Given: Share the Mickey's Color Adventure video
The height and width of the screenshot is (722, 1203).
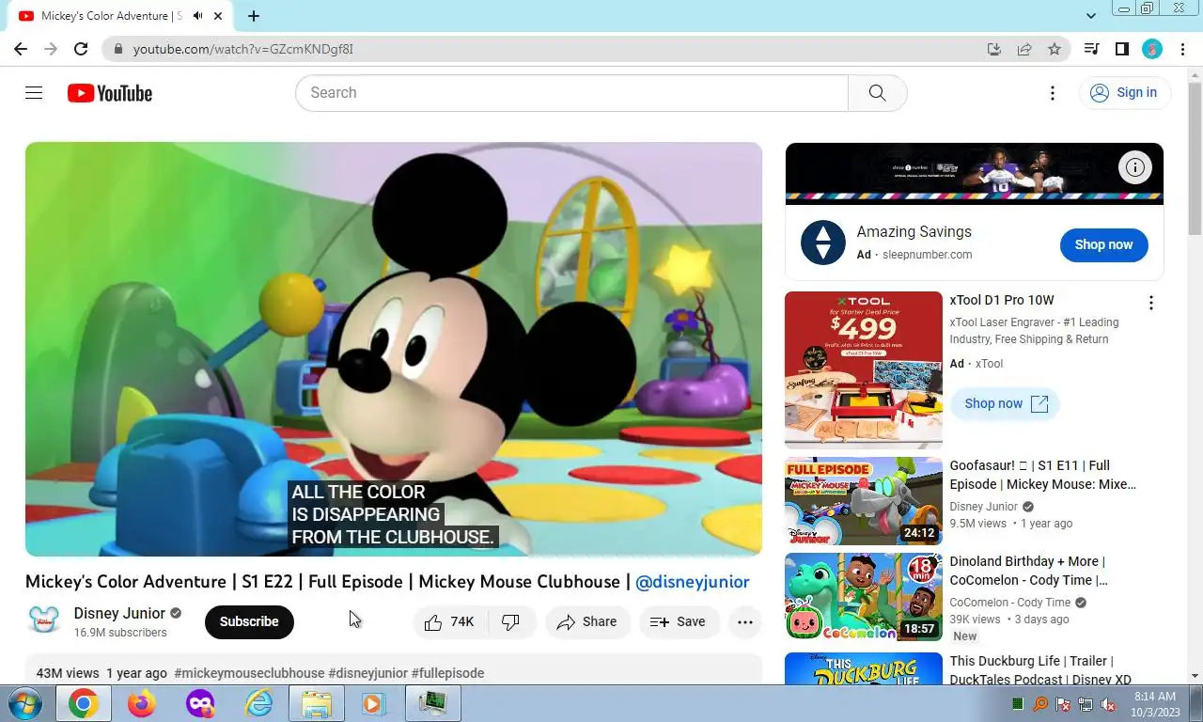Looking at the screenshot, I should pos(587,622).
